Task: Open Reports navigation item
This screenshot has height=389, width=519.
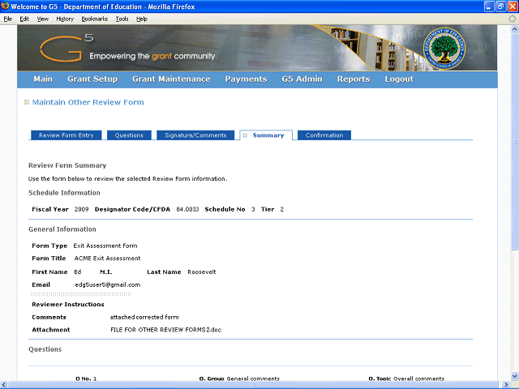Action: coord(354,79)
